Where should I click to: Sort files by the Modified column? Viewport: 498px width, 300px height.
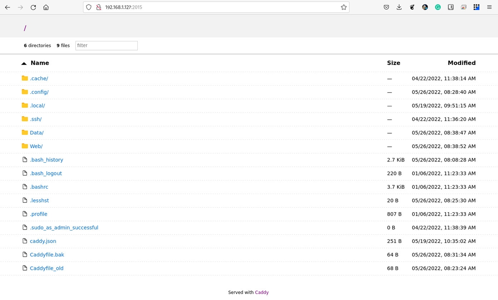tap(461, 63)
